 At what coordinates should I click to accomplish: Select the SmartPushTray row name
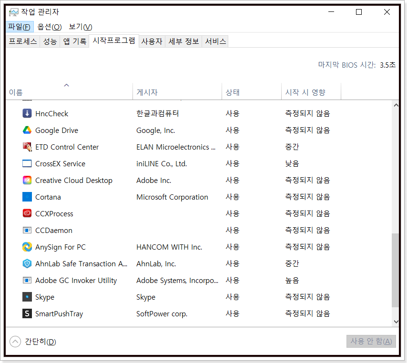pyautogui.click(x=59, y=314)
